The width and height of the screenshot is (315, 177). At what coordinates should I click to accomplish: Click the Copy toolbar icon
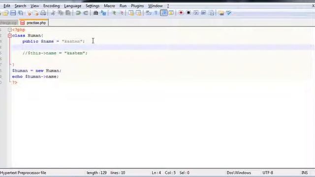61,13
